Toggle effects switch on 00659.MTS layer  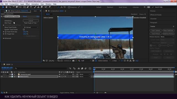(x=65, y=76)
